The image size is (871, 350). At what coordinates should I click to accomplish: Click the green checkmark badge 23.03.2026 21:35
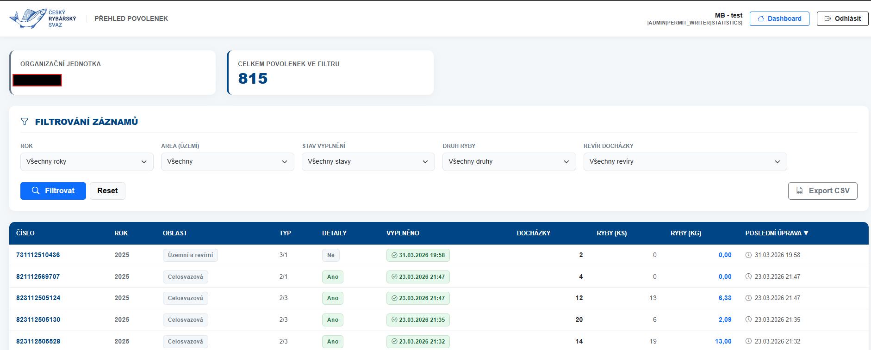tap(418, 320)
